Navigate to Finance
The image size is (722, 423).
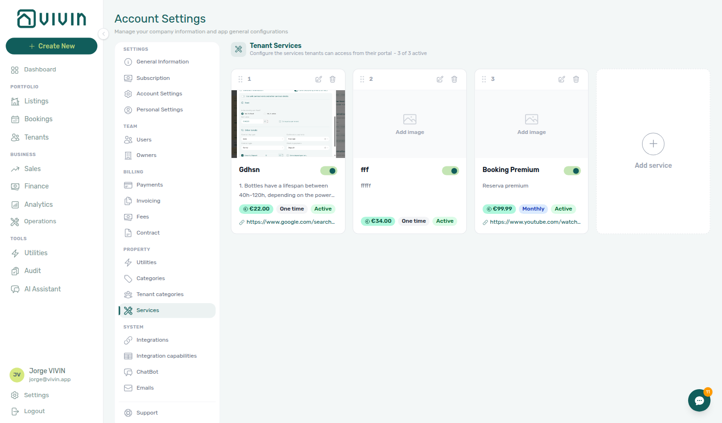[x=36, y=186]
